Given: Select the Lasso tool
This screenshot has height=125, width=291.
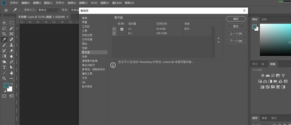Looking at the screenshot, I should click(4, 28).
